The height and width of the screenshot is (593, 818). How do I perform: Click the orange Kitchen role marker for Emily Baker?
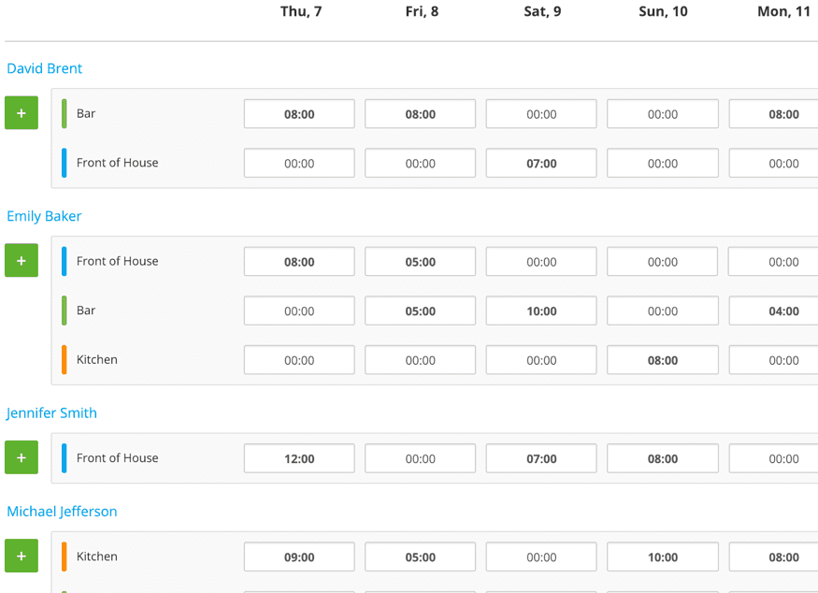(x=64, y=359)
